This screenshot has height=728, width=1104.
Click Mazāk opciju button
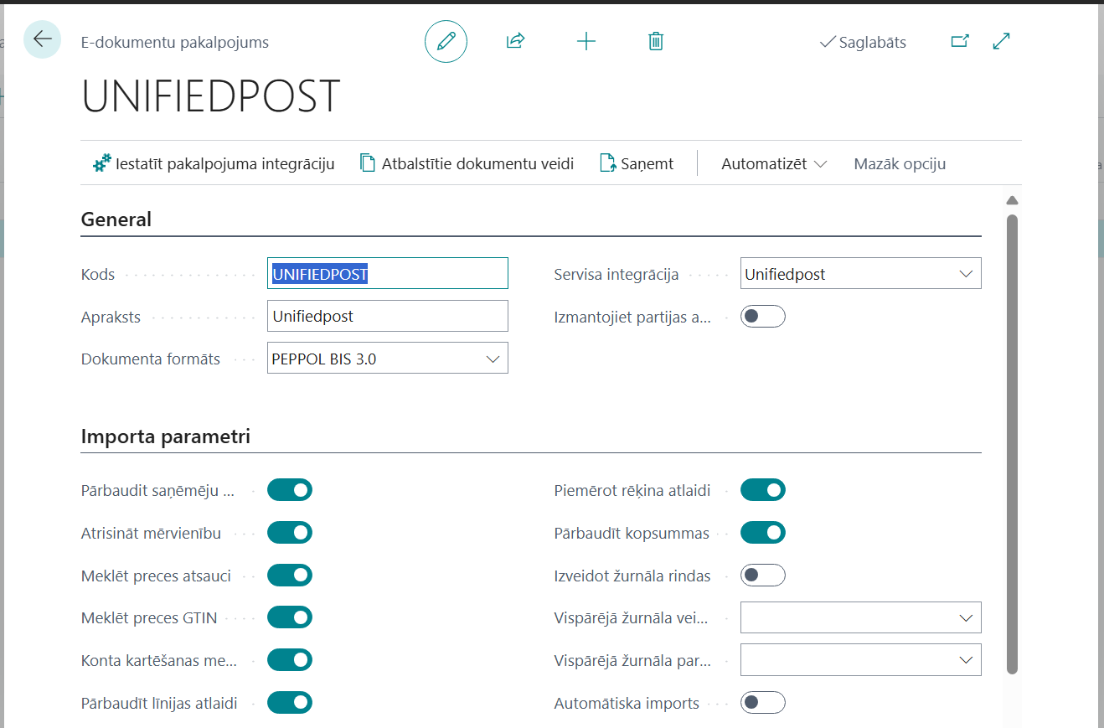900,163
